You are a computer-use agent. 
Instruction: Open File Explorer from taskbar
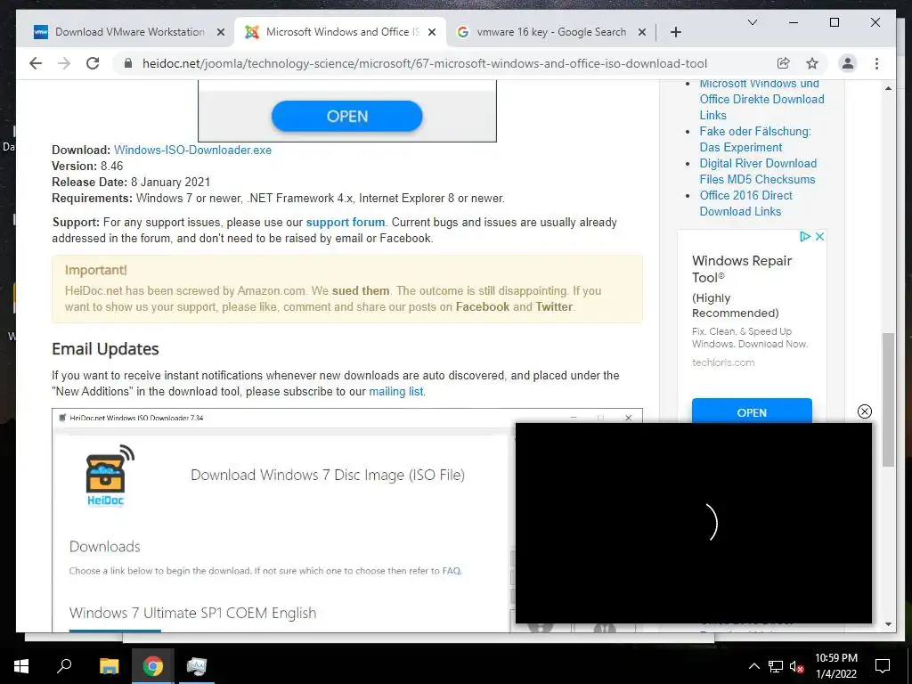109,666
